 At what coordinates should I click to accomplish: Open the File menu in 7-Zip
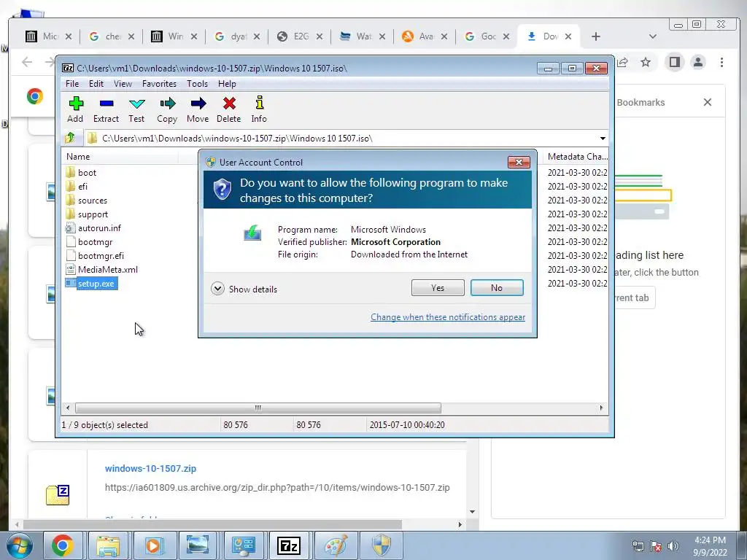[72, 84]
